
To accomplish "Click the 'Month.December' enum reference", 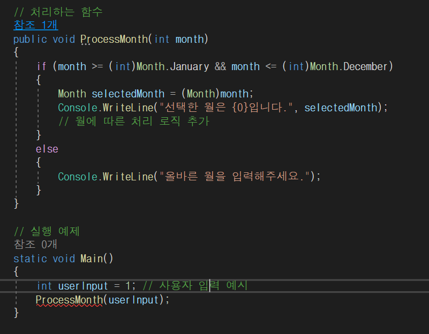I will [349, 67].
